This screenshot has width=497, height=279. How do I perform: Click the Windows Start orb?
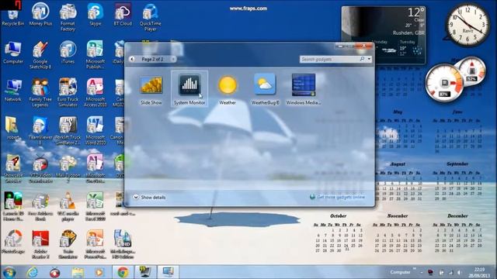coord(9,272)
